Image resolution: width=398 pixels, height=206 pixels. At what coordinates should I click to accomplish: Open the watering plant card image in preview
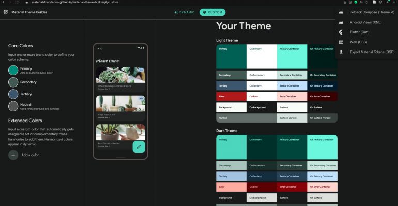coord(120,132)
